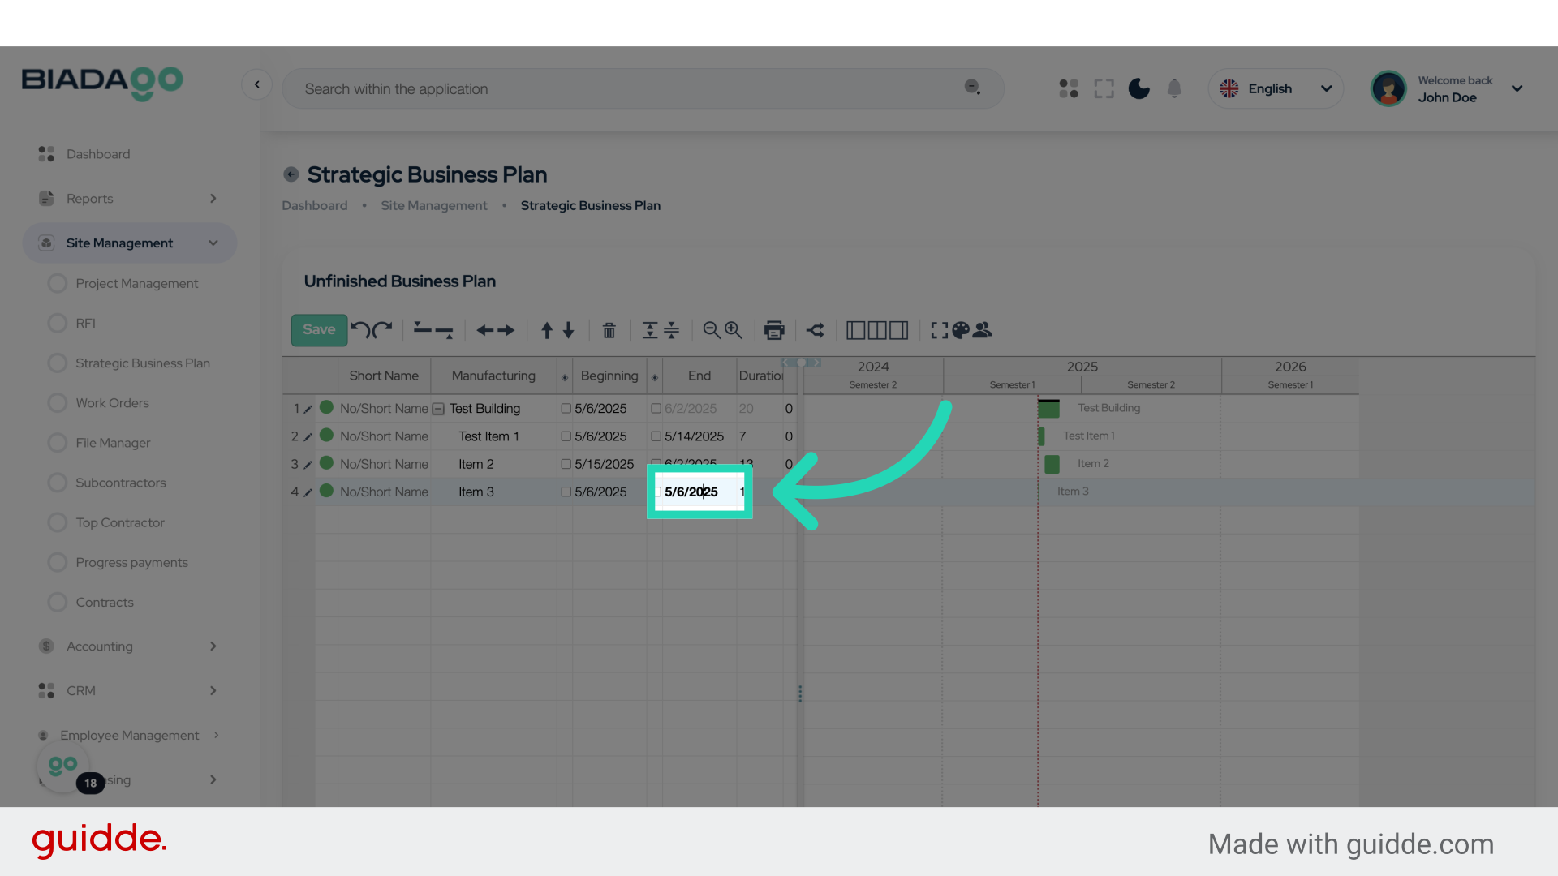Open the resources people icon
Viewport: 1558px width, 876px height.
(x=983, y=330)
